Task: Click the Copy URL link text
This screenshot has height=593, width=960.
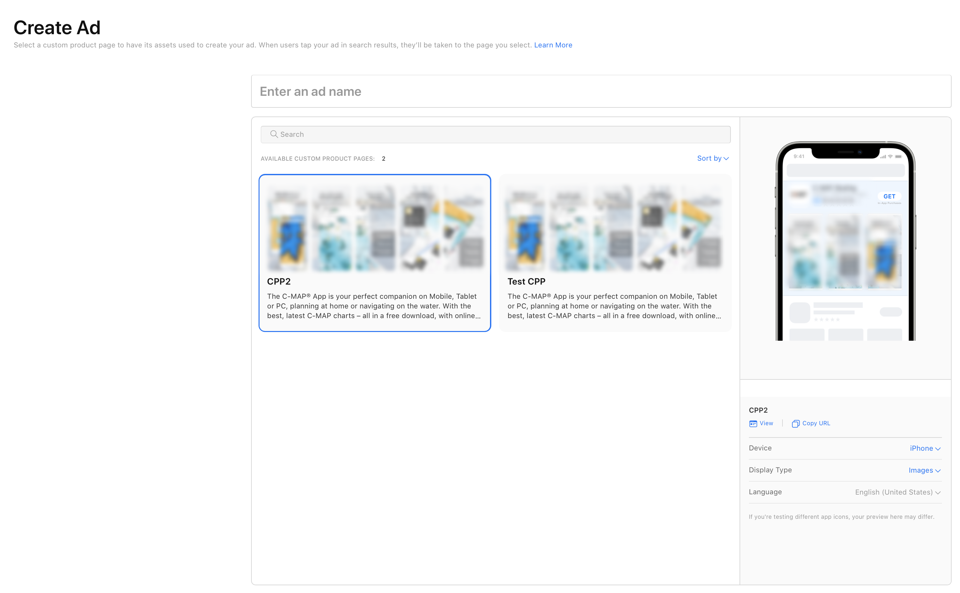Action: [x=816, y=423]
